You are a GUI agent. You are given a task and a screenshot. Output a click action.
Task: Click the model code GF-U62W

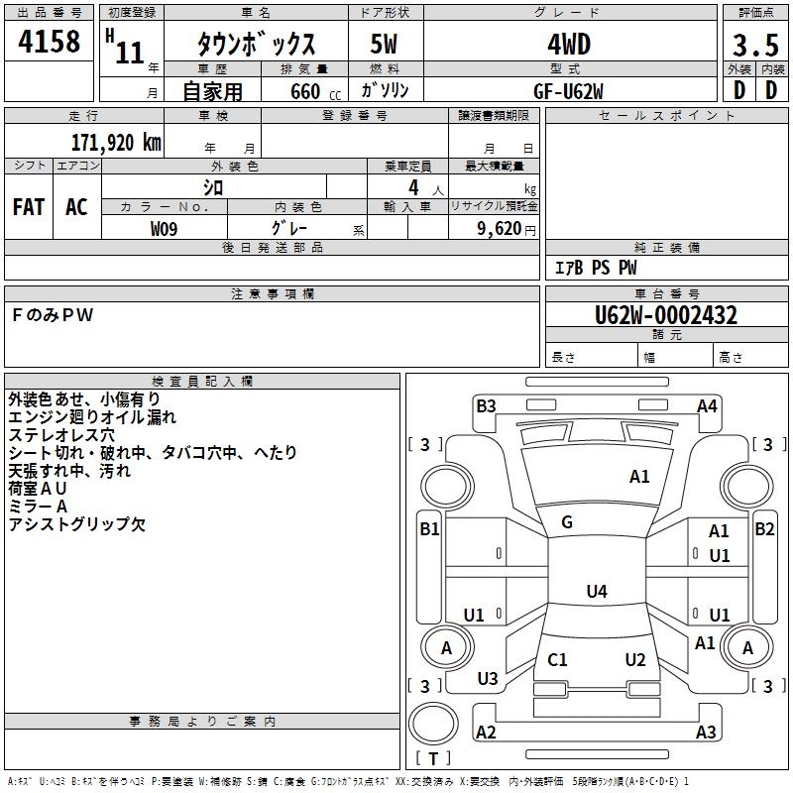pos(568,91)
